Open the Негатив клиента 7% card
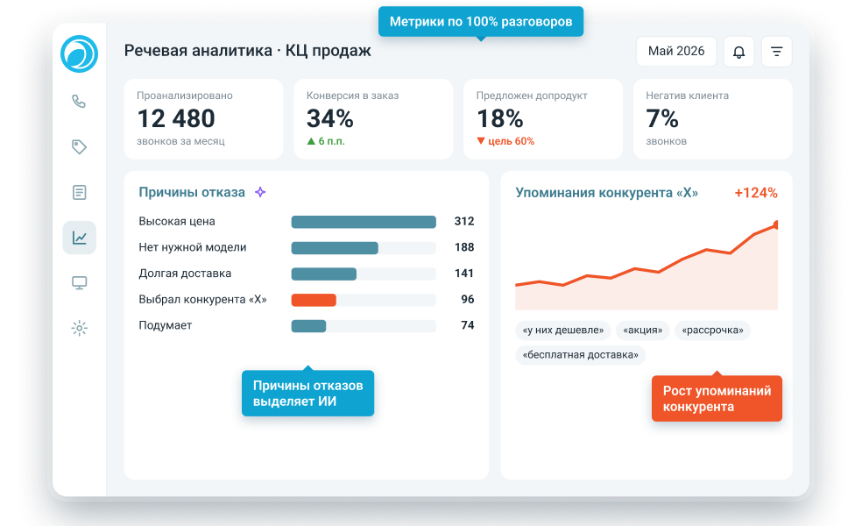The width and height of the screenshot is (862, 526). click(x=713, y=119)
